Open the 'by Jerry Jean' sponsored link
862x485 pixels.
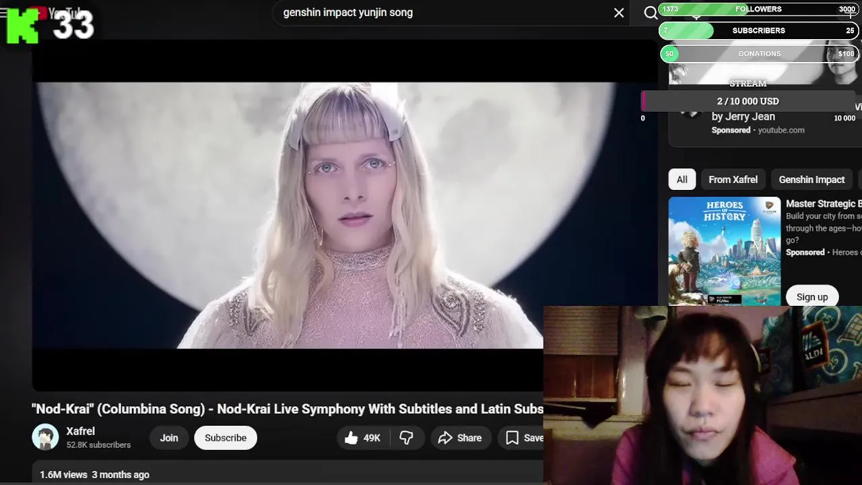pyautogui.click(x=743, y=117)
